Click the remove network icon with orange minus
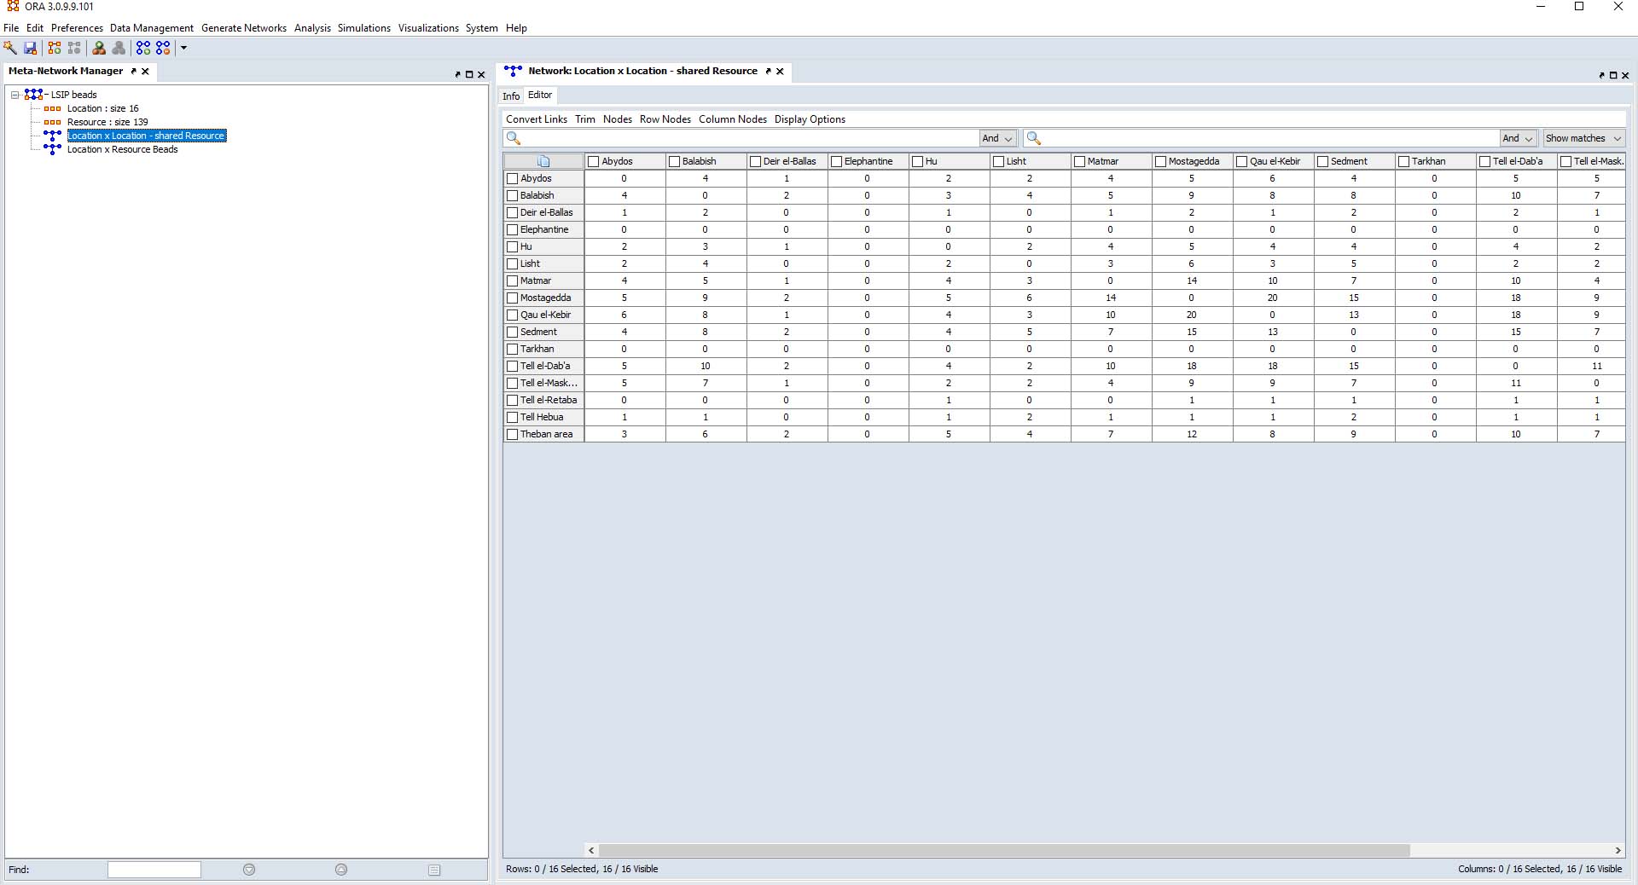The height and width of the screenshot is (885, 1638). click(163, 48)
